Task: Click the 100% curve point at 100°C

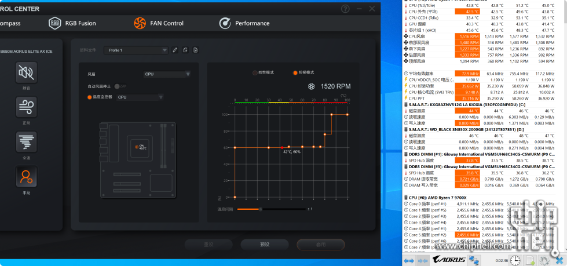Action: [x=347, y=114]
